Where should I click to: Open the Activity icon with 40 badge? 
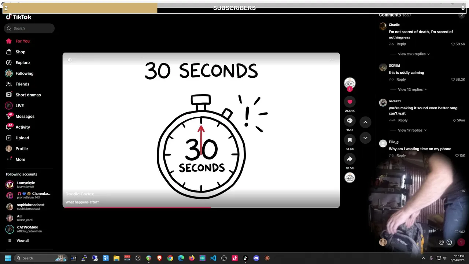9,127
